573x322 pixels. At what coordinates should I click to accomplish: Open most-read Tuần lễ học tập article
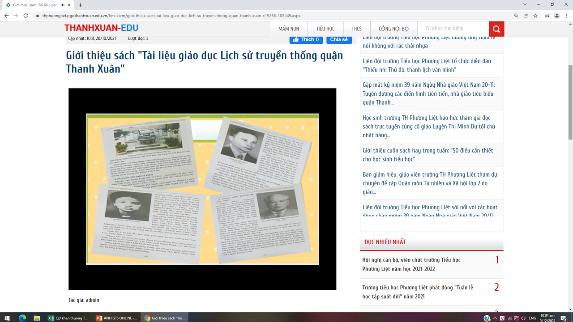coord(418,292)
